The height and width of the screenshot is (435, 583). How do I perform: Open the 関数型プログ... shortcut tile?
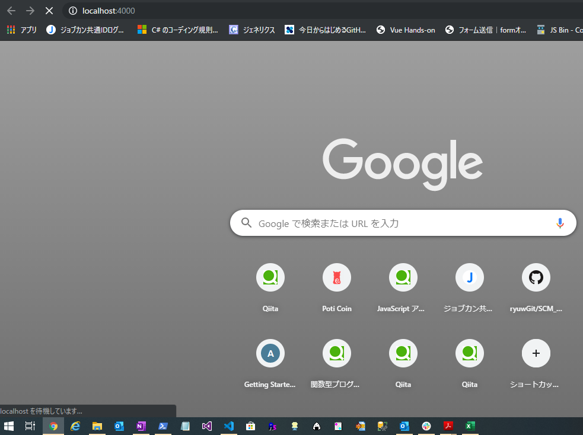click(336, 363)
